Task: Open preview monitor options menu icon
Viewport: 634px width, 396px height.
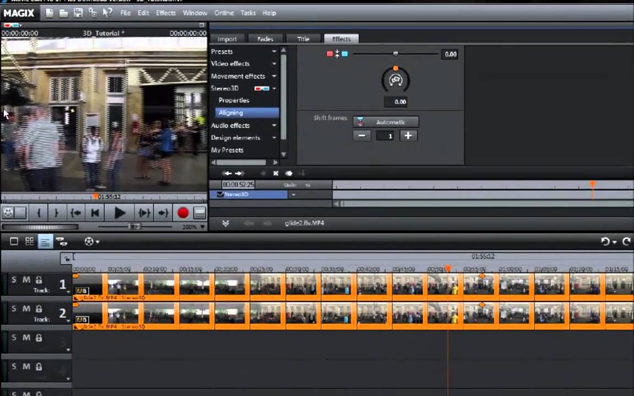Action: click(x=200, y=212)
